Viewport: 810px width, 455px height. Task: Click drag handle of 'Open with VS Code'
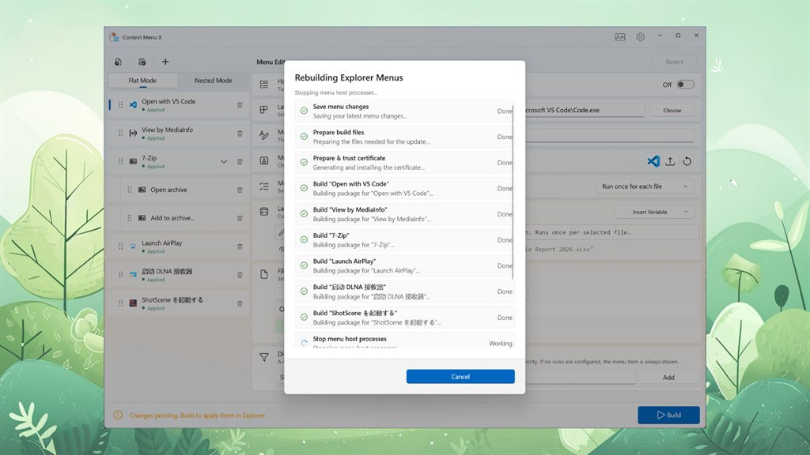[x=120, y=105]
